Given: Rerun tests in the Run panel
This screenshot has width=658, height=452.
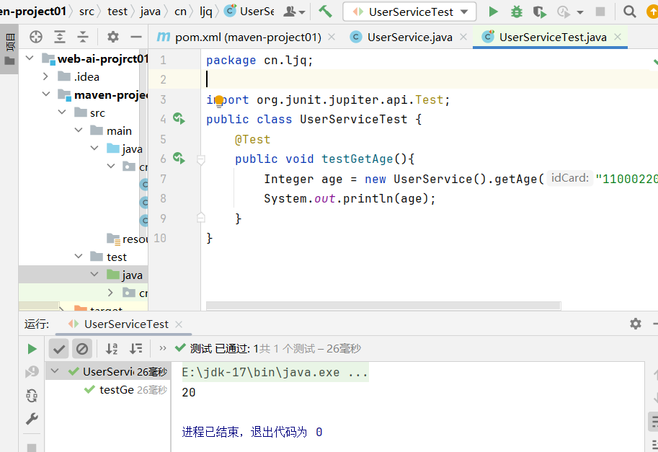Looking at the screenshot, I should [x=32, y=349].
